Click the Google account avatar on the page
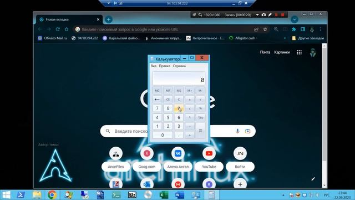355x200 pixels. click(313, 52)
